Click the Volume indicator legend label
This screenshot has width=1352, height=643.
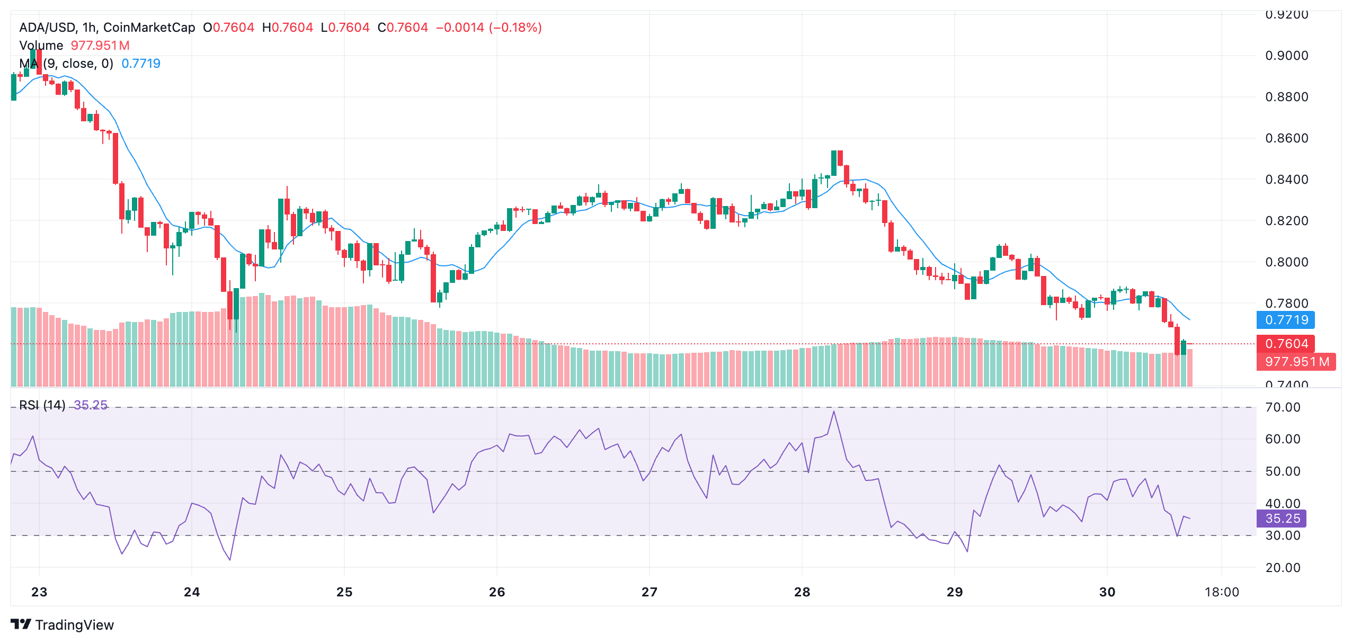pyautogui.click(x=41, y=46)
